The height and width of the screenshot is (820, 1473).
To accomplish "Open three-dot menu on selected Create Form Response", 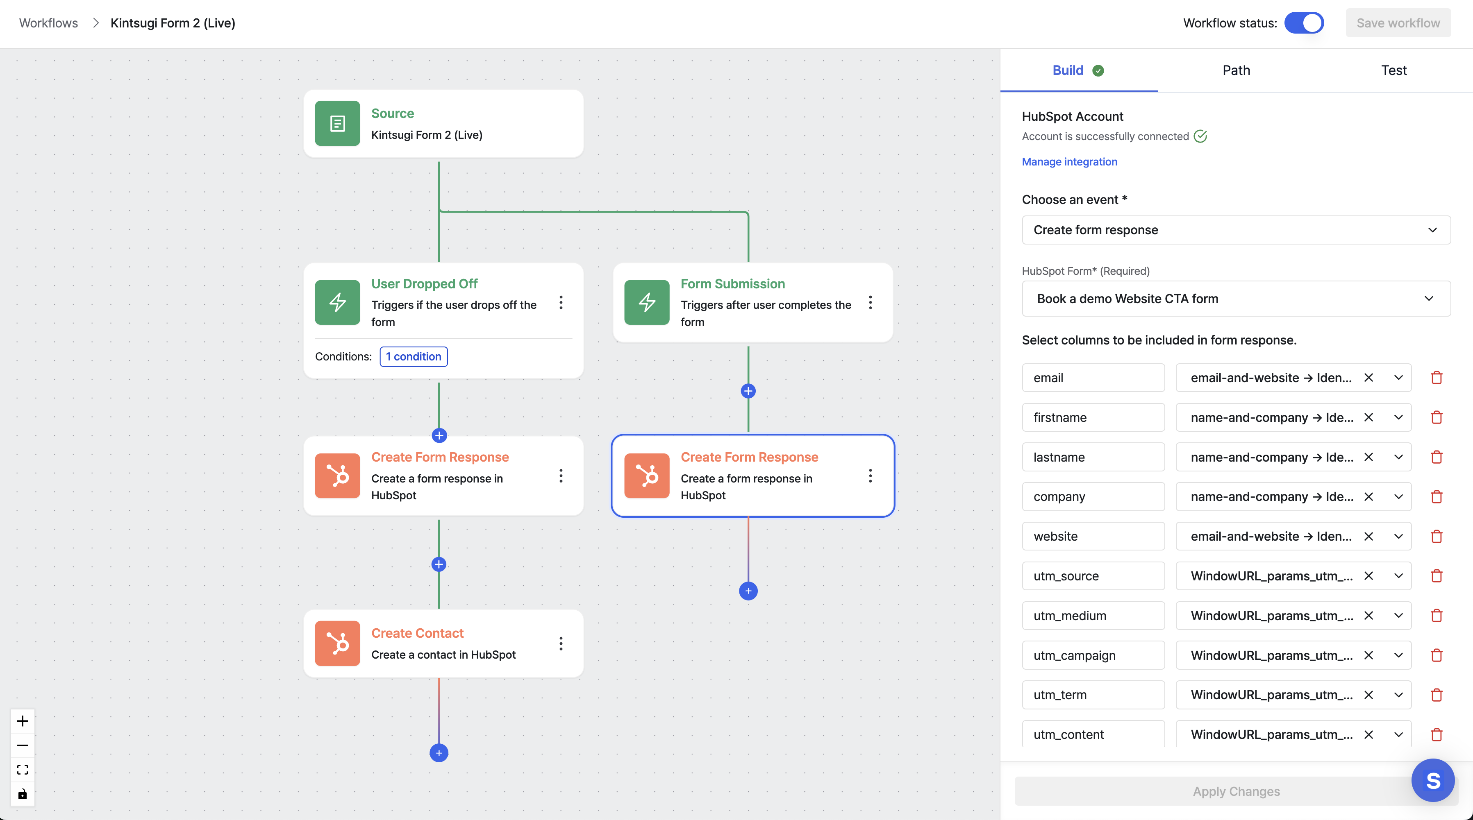I will [870, 476].
